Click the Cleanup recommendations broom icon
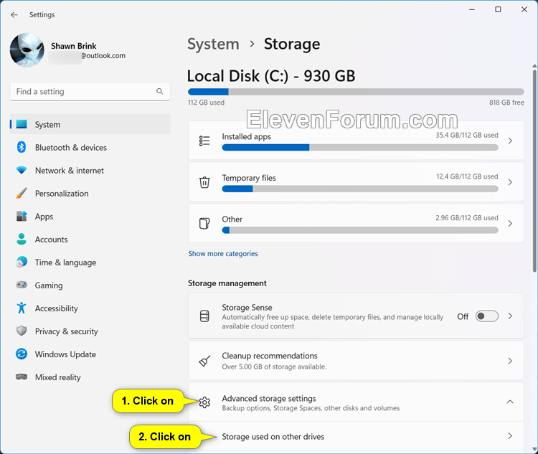This screenshot has width=538, height=454. (204, 361)
